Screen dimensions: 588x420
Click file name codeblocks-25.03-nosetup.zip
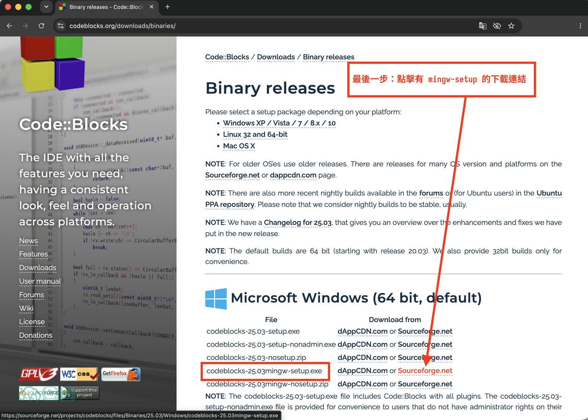(x=256, y=357)
